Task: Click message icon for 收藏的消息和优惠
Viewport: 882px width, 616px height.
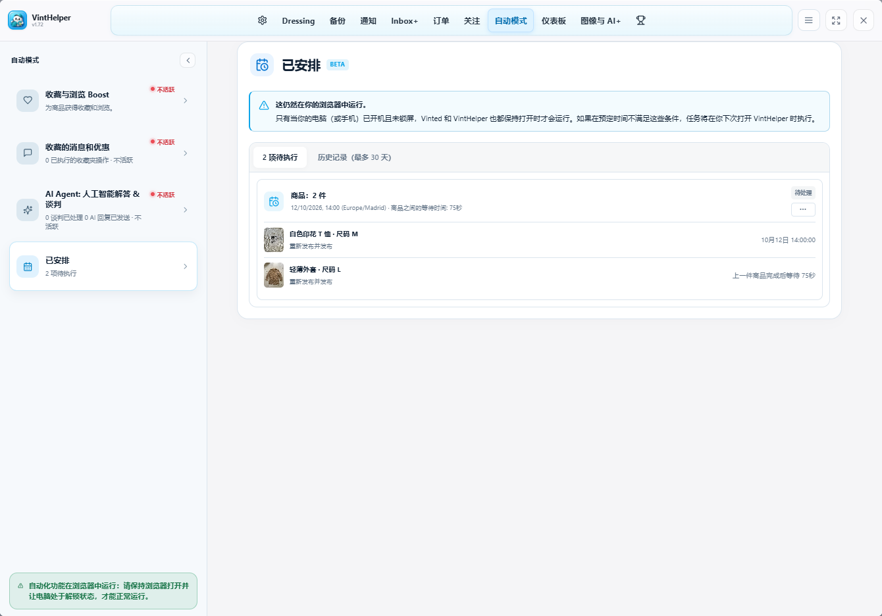Action: 28,153
